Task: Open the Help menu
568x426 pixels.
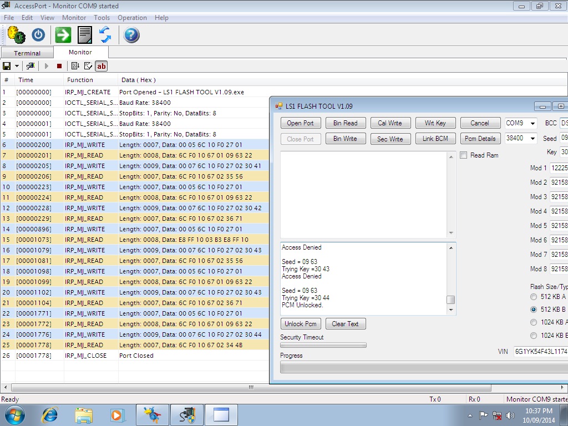Action: pyautogui.click(x=161, y=18)
